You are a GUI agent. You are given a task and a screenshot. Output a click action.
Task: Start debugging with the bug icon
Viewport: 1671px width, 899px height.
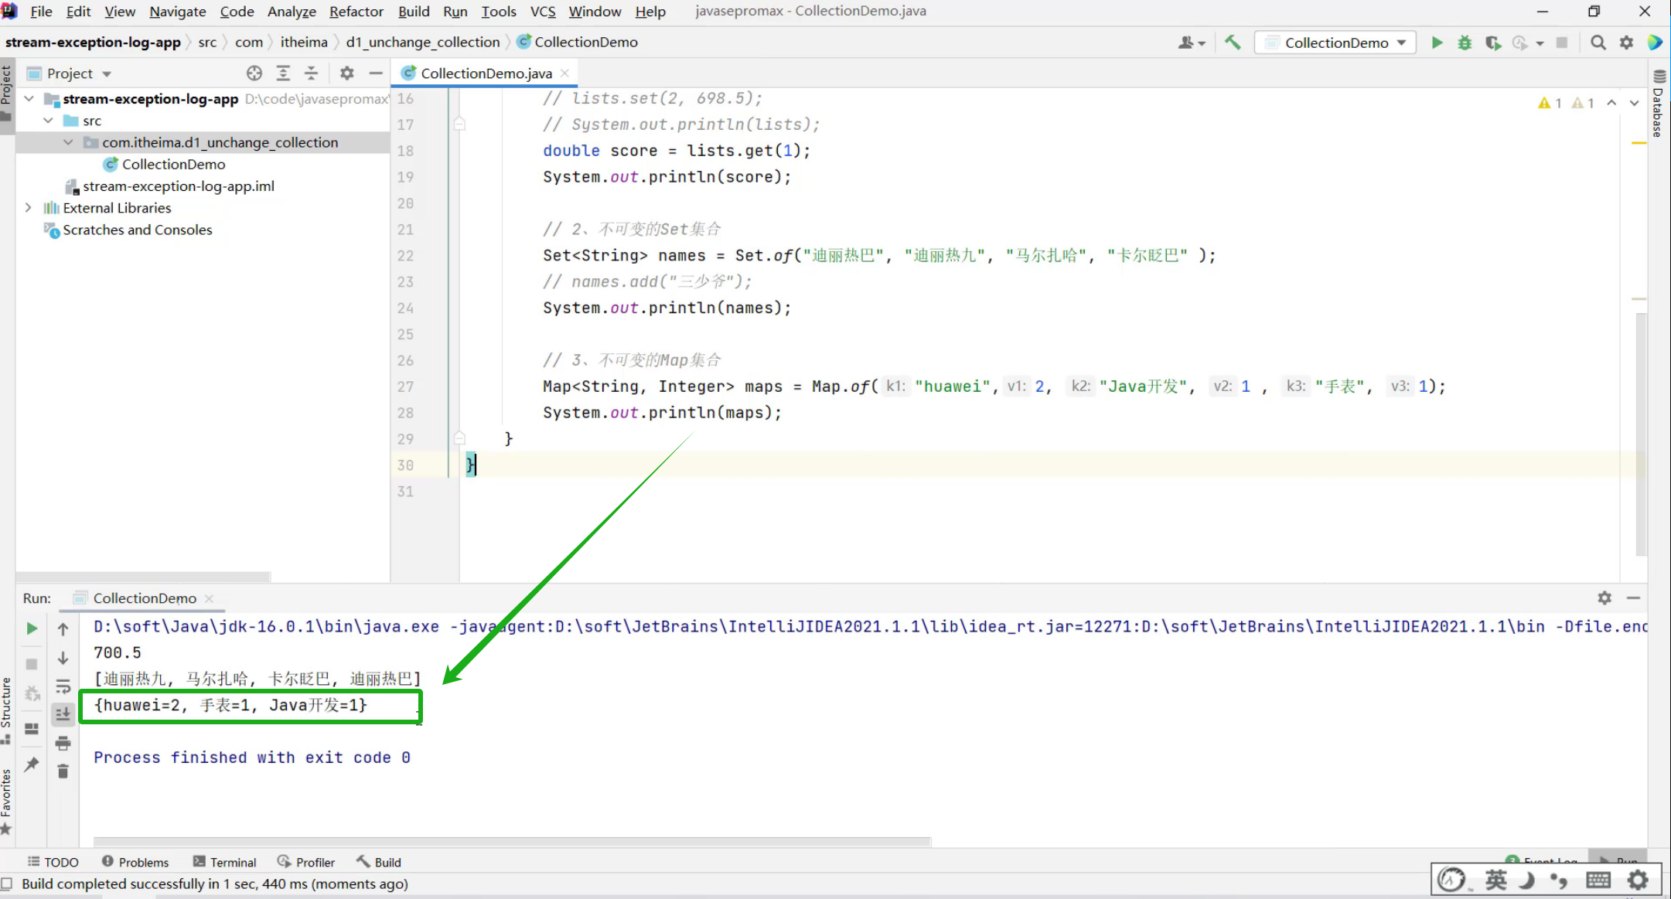coord(1464,43)
